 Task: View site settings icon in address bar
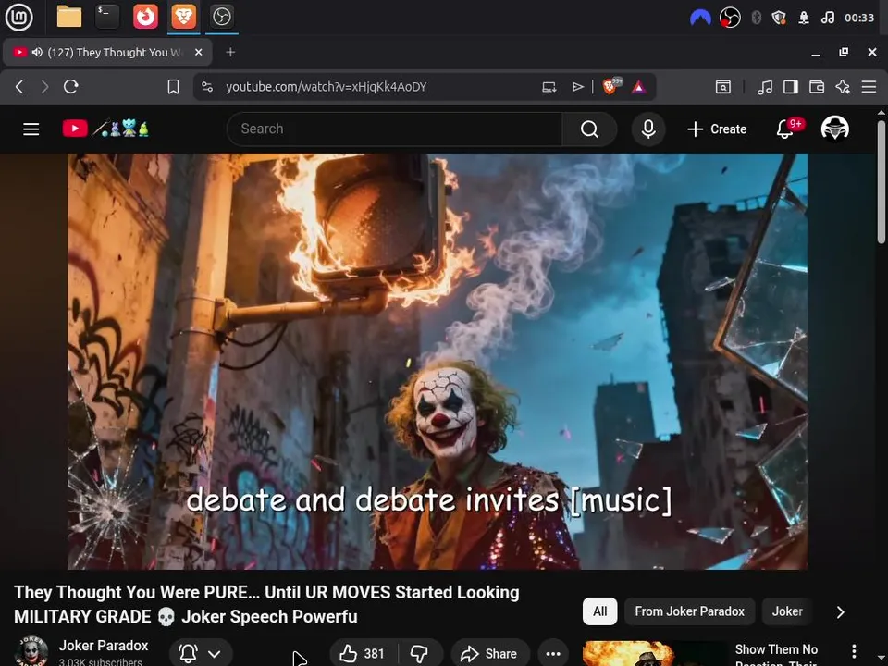[x=207, y=87]
